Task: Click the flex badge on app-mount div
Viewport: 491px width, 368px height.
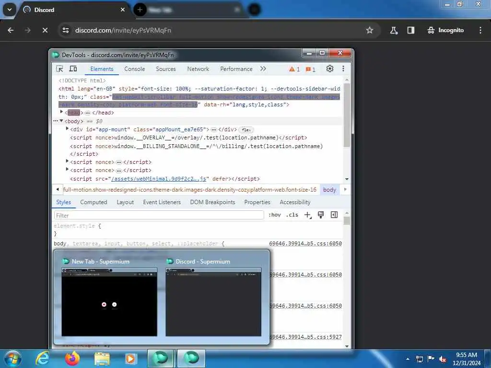Action: coord(246,130)
